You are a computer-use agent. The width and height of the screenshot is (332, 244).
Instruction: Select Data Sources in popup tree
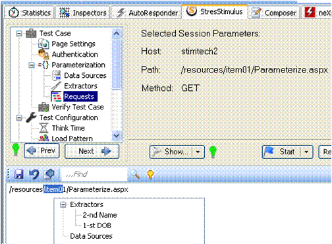pyautogui.click(x=91, y=236)
